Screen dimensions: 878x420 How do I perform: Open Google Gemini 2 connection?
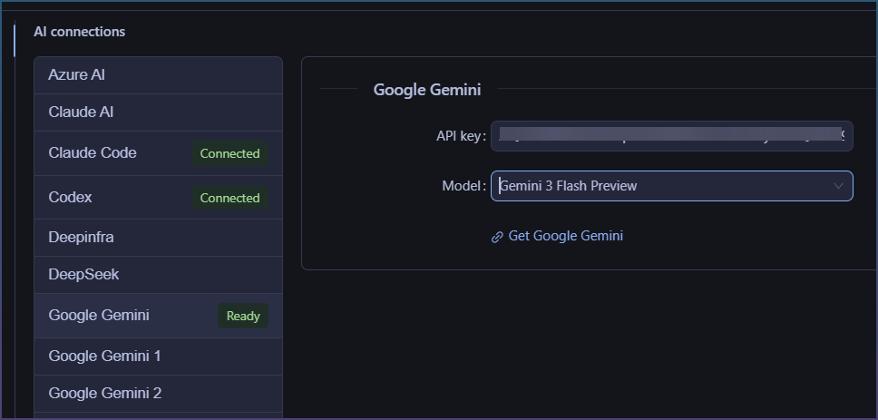[158, 394]
